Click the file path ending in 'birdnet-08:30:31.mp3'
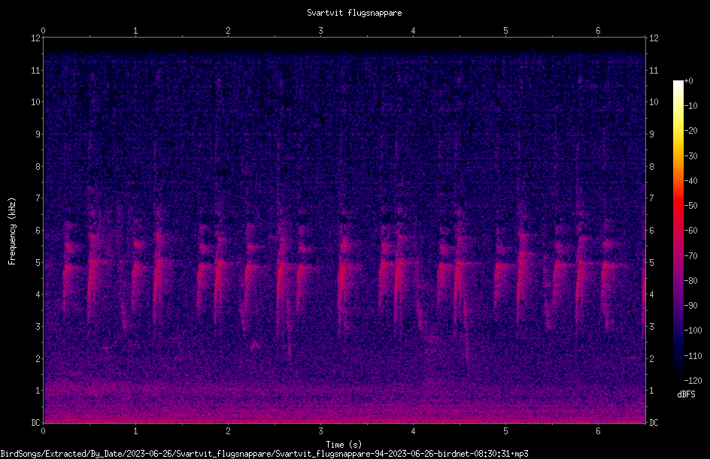 click(x=265, y=454)
